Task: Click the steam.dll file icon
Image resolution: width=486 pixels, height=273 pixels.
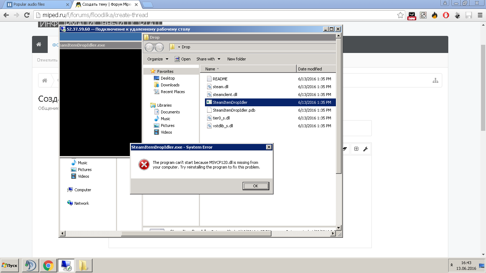Action: click(x=209, y=87)
